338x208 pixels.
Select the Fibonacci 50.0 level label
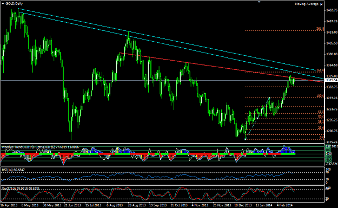pyautogui.click(x=321, y=117)
